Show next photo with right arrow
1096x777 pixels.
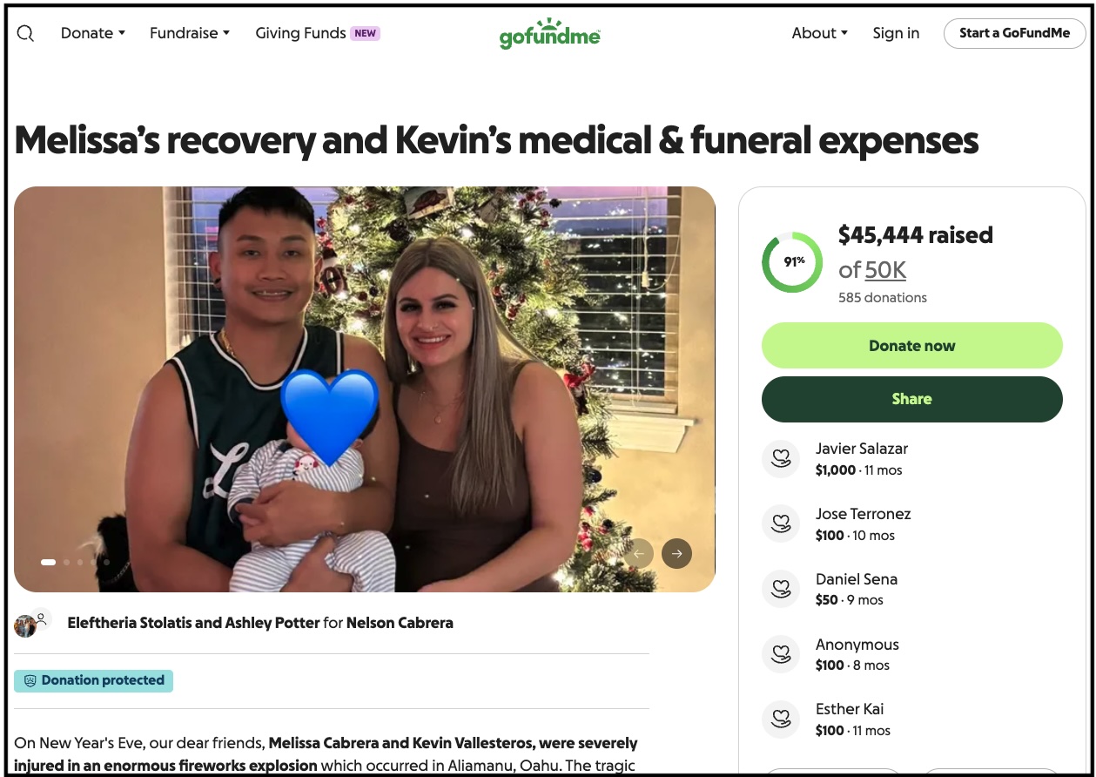click(676, 553)
